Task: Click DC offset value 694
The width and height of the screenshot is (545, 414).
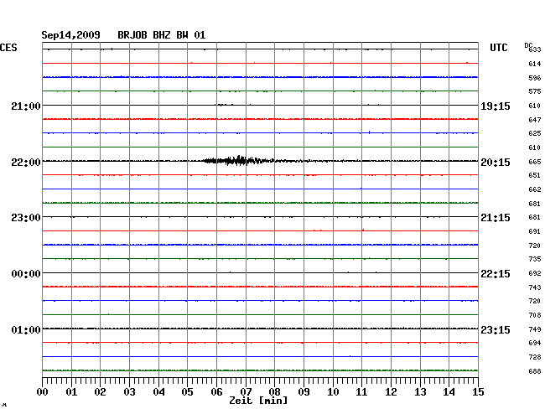Action: (535, 343)
